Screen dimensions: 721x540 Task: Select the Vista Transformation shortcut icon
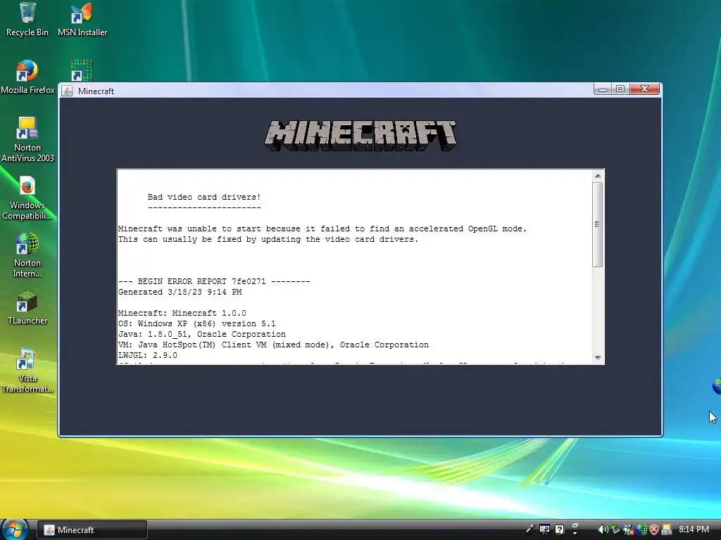point(27,371)
